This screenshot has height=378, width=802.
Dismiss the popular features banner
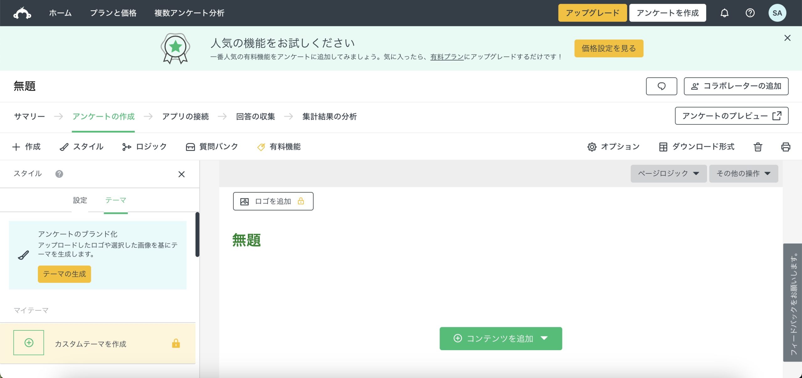(787, 38)
